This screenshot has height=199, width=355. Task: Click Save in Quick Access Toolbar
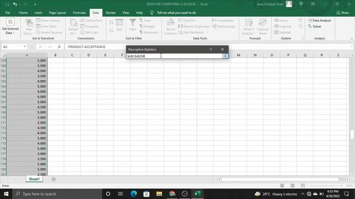(7, 4)
